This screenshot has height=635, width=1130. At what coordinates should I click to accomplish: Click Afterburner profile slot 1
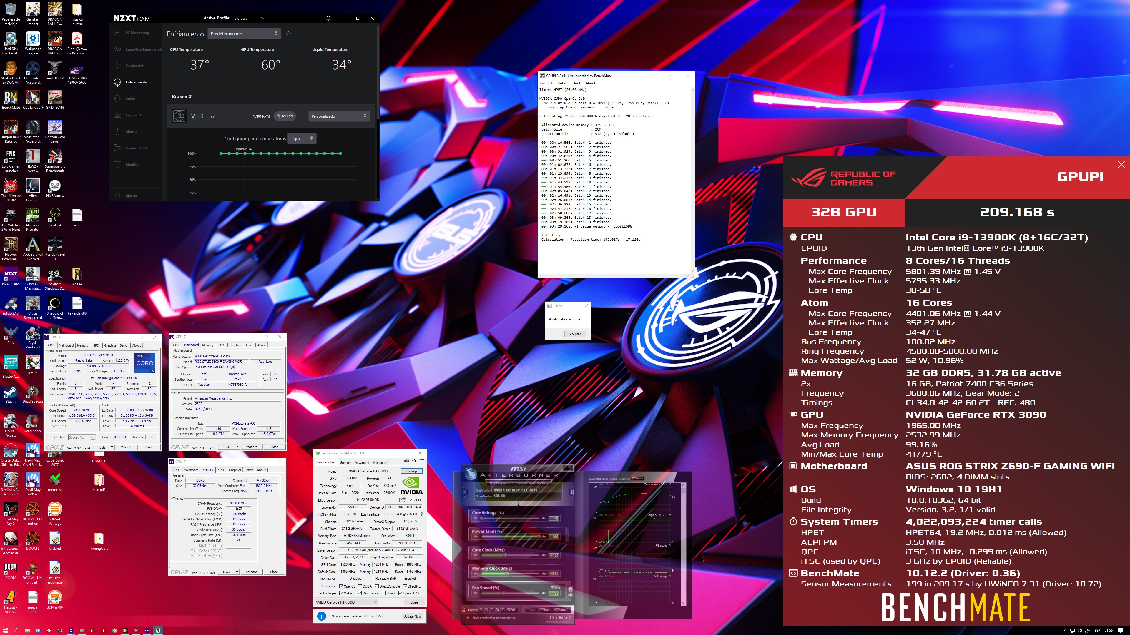point(482,610)
